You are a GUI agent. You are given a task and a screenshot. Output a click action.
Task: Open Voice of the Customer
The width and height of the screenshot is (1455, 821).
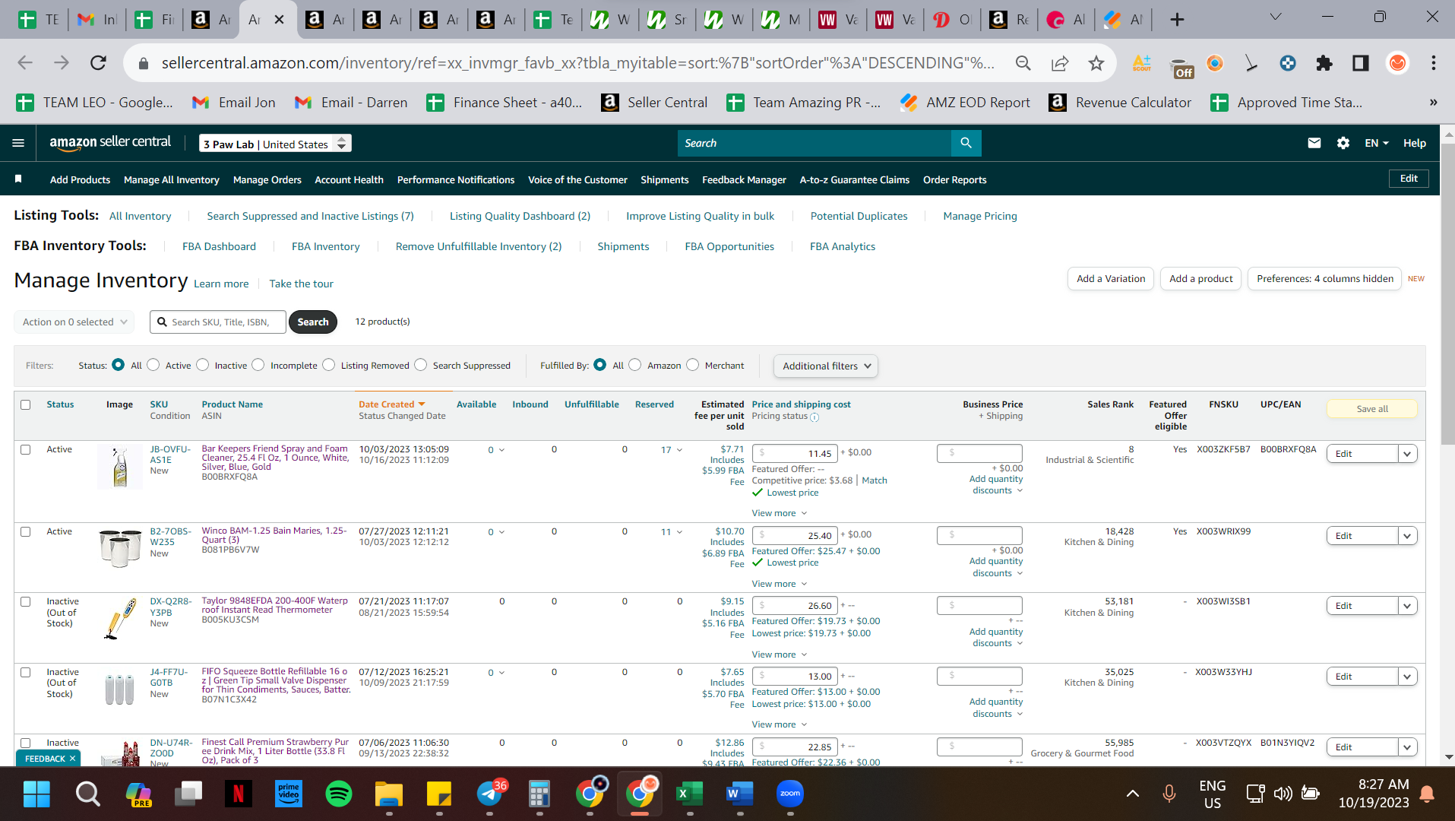click(x=577, y=179)
